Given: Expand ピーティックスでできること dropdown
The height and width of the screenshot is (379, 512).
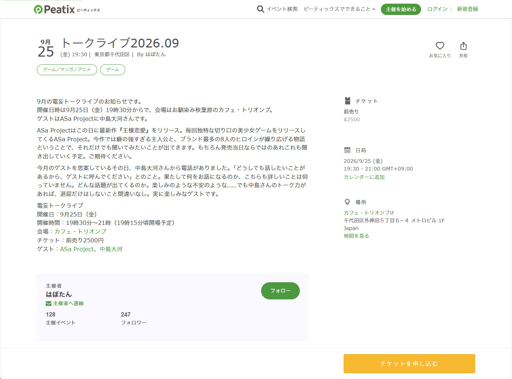Looking at the screenshot, I should tap(339, 9).
